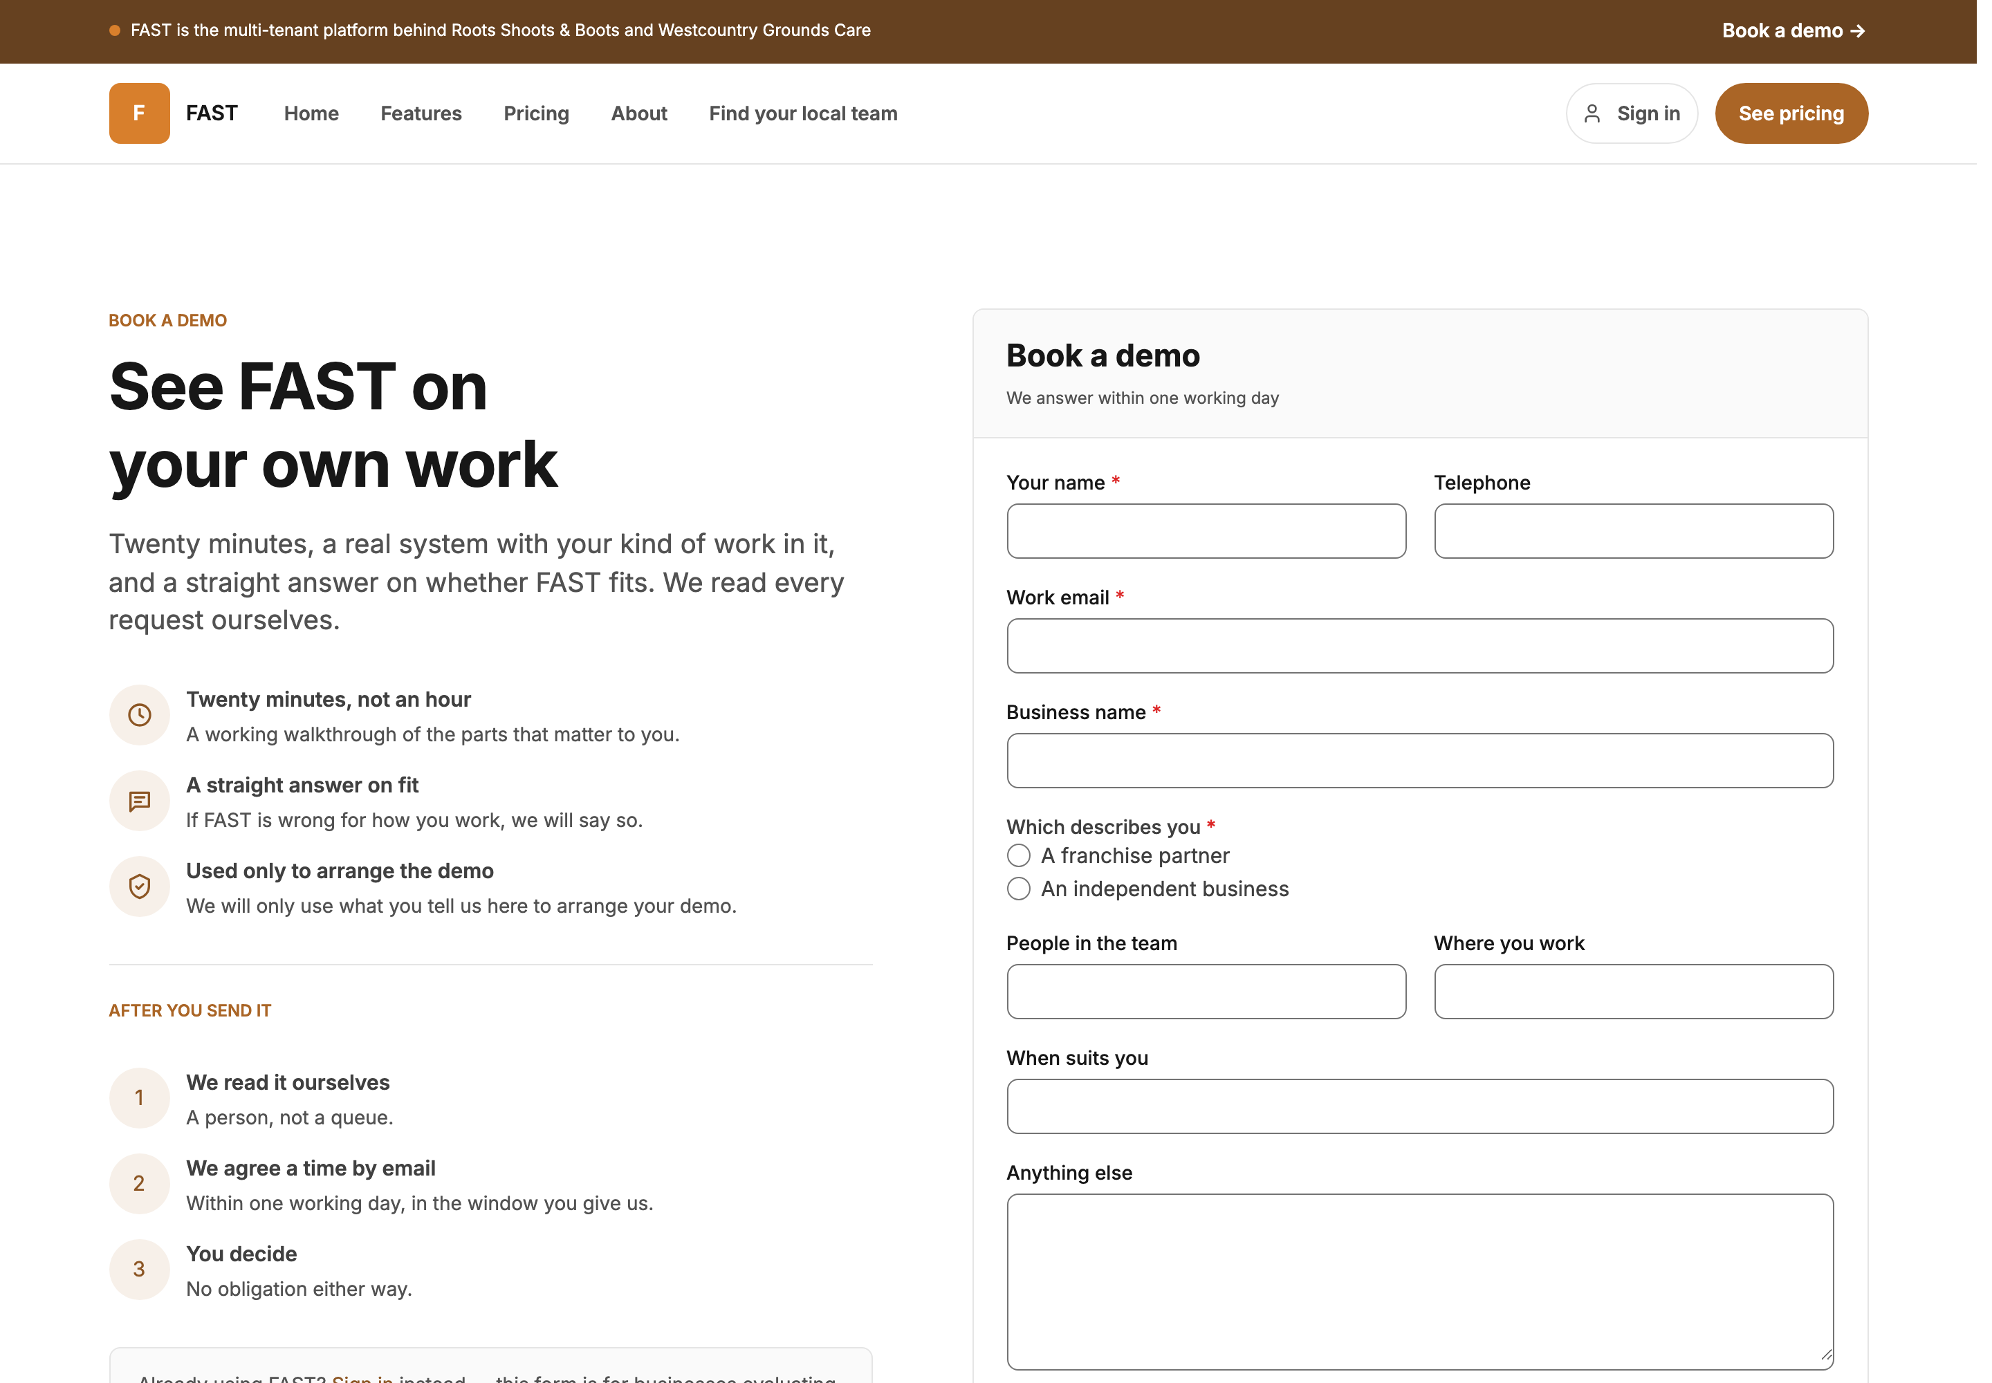The width and height of the screenshot is (1992, 1383).
Task: Click 'If FAST is wrong for how you work' text
Action: coord(414,821)
